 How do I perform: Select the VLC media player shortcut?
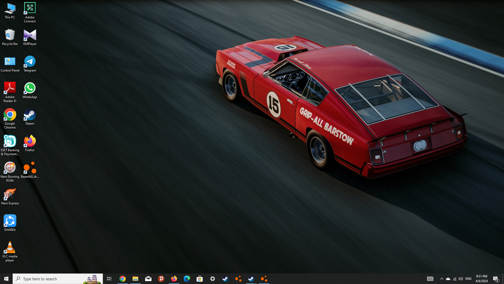point(10,252)
